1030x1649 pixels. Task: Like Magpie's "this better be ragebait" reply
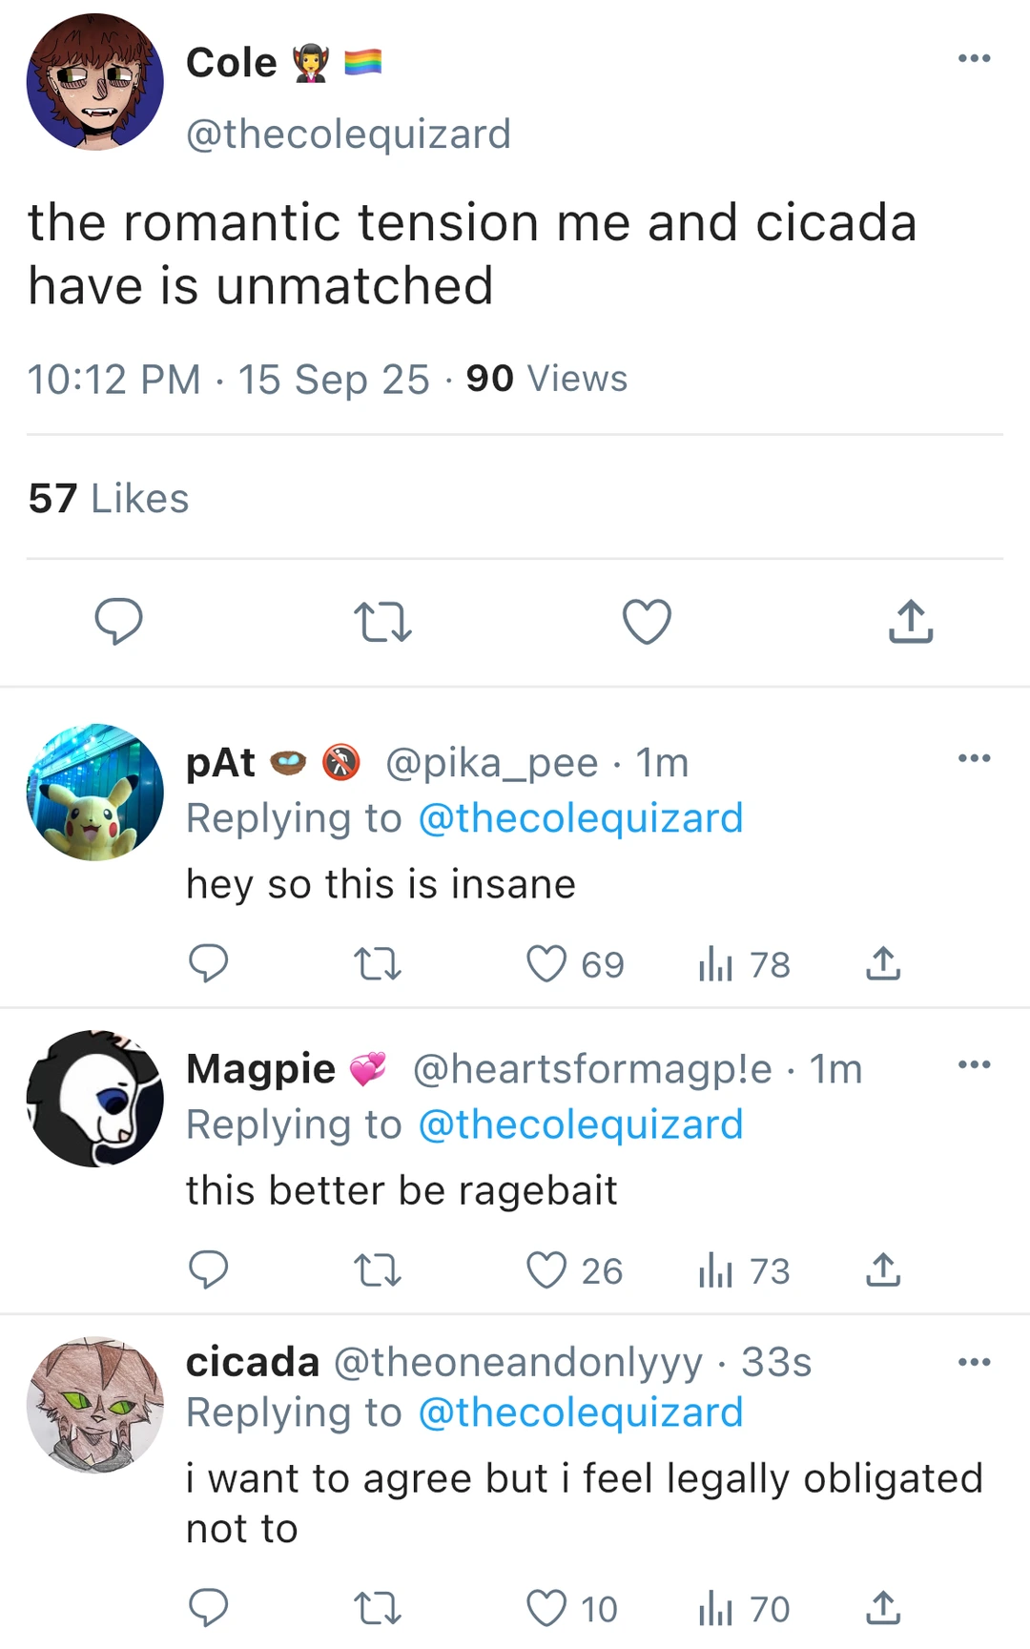[x=547, y=1270]
